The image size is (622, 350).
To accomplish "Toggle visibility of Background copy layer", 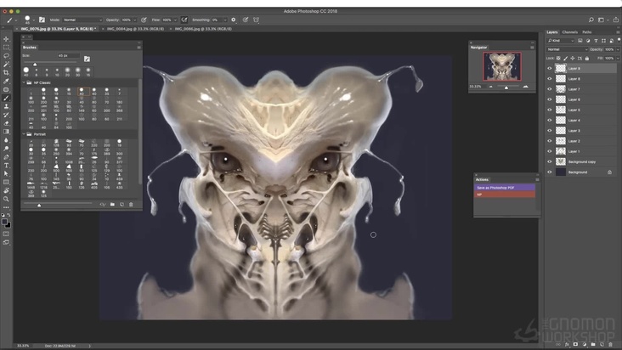I will tap(550, 161).
